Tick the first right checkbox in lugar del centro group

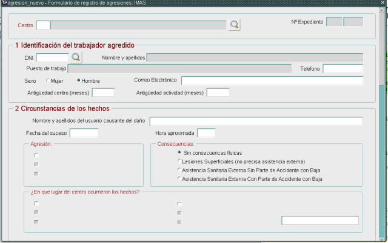[179, 204]
